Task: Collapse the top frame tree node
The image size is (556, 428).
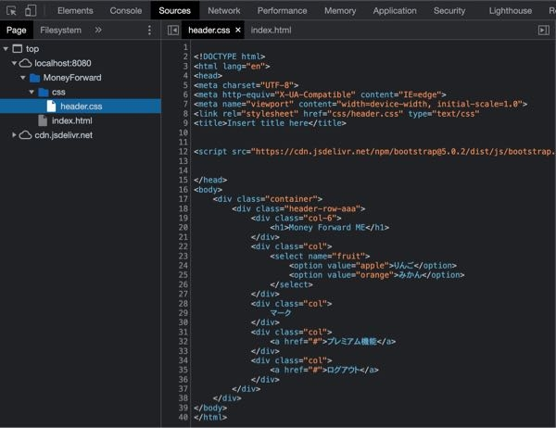Action: [x=6, y=48]
